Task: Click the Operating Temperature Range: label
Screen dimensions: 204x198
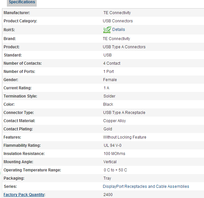Action: click(x=32, y=170)
